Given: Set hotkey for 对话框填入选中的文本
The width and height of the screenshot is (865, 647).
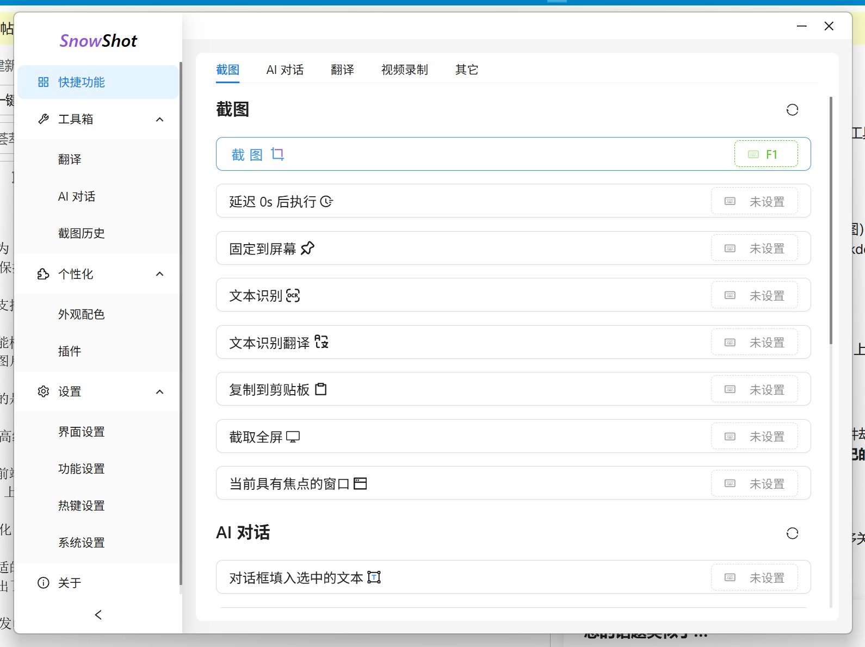Looking at the screenshot, I should pos(755,577).
